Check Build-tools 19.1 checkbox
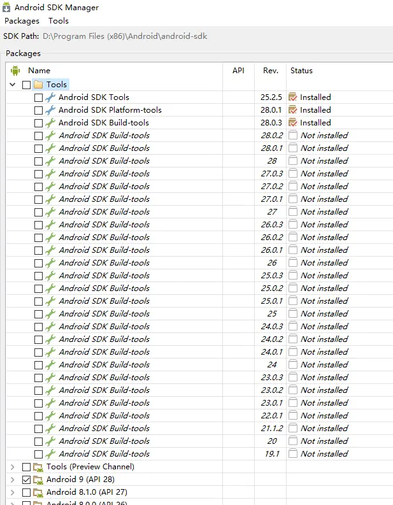Screen dimensions: 393x505 pos(38,454)
